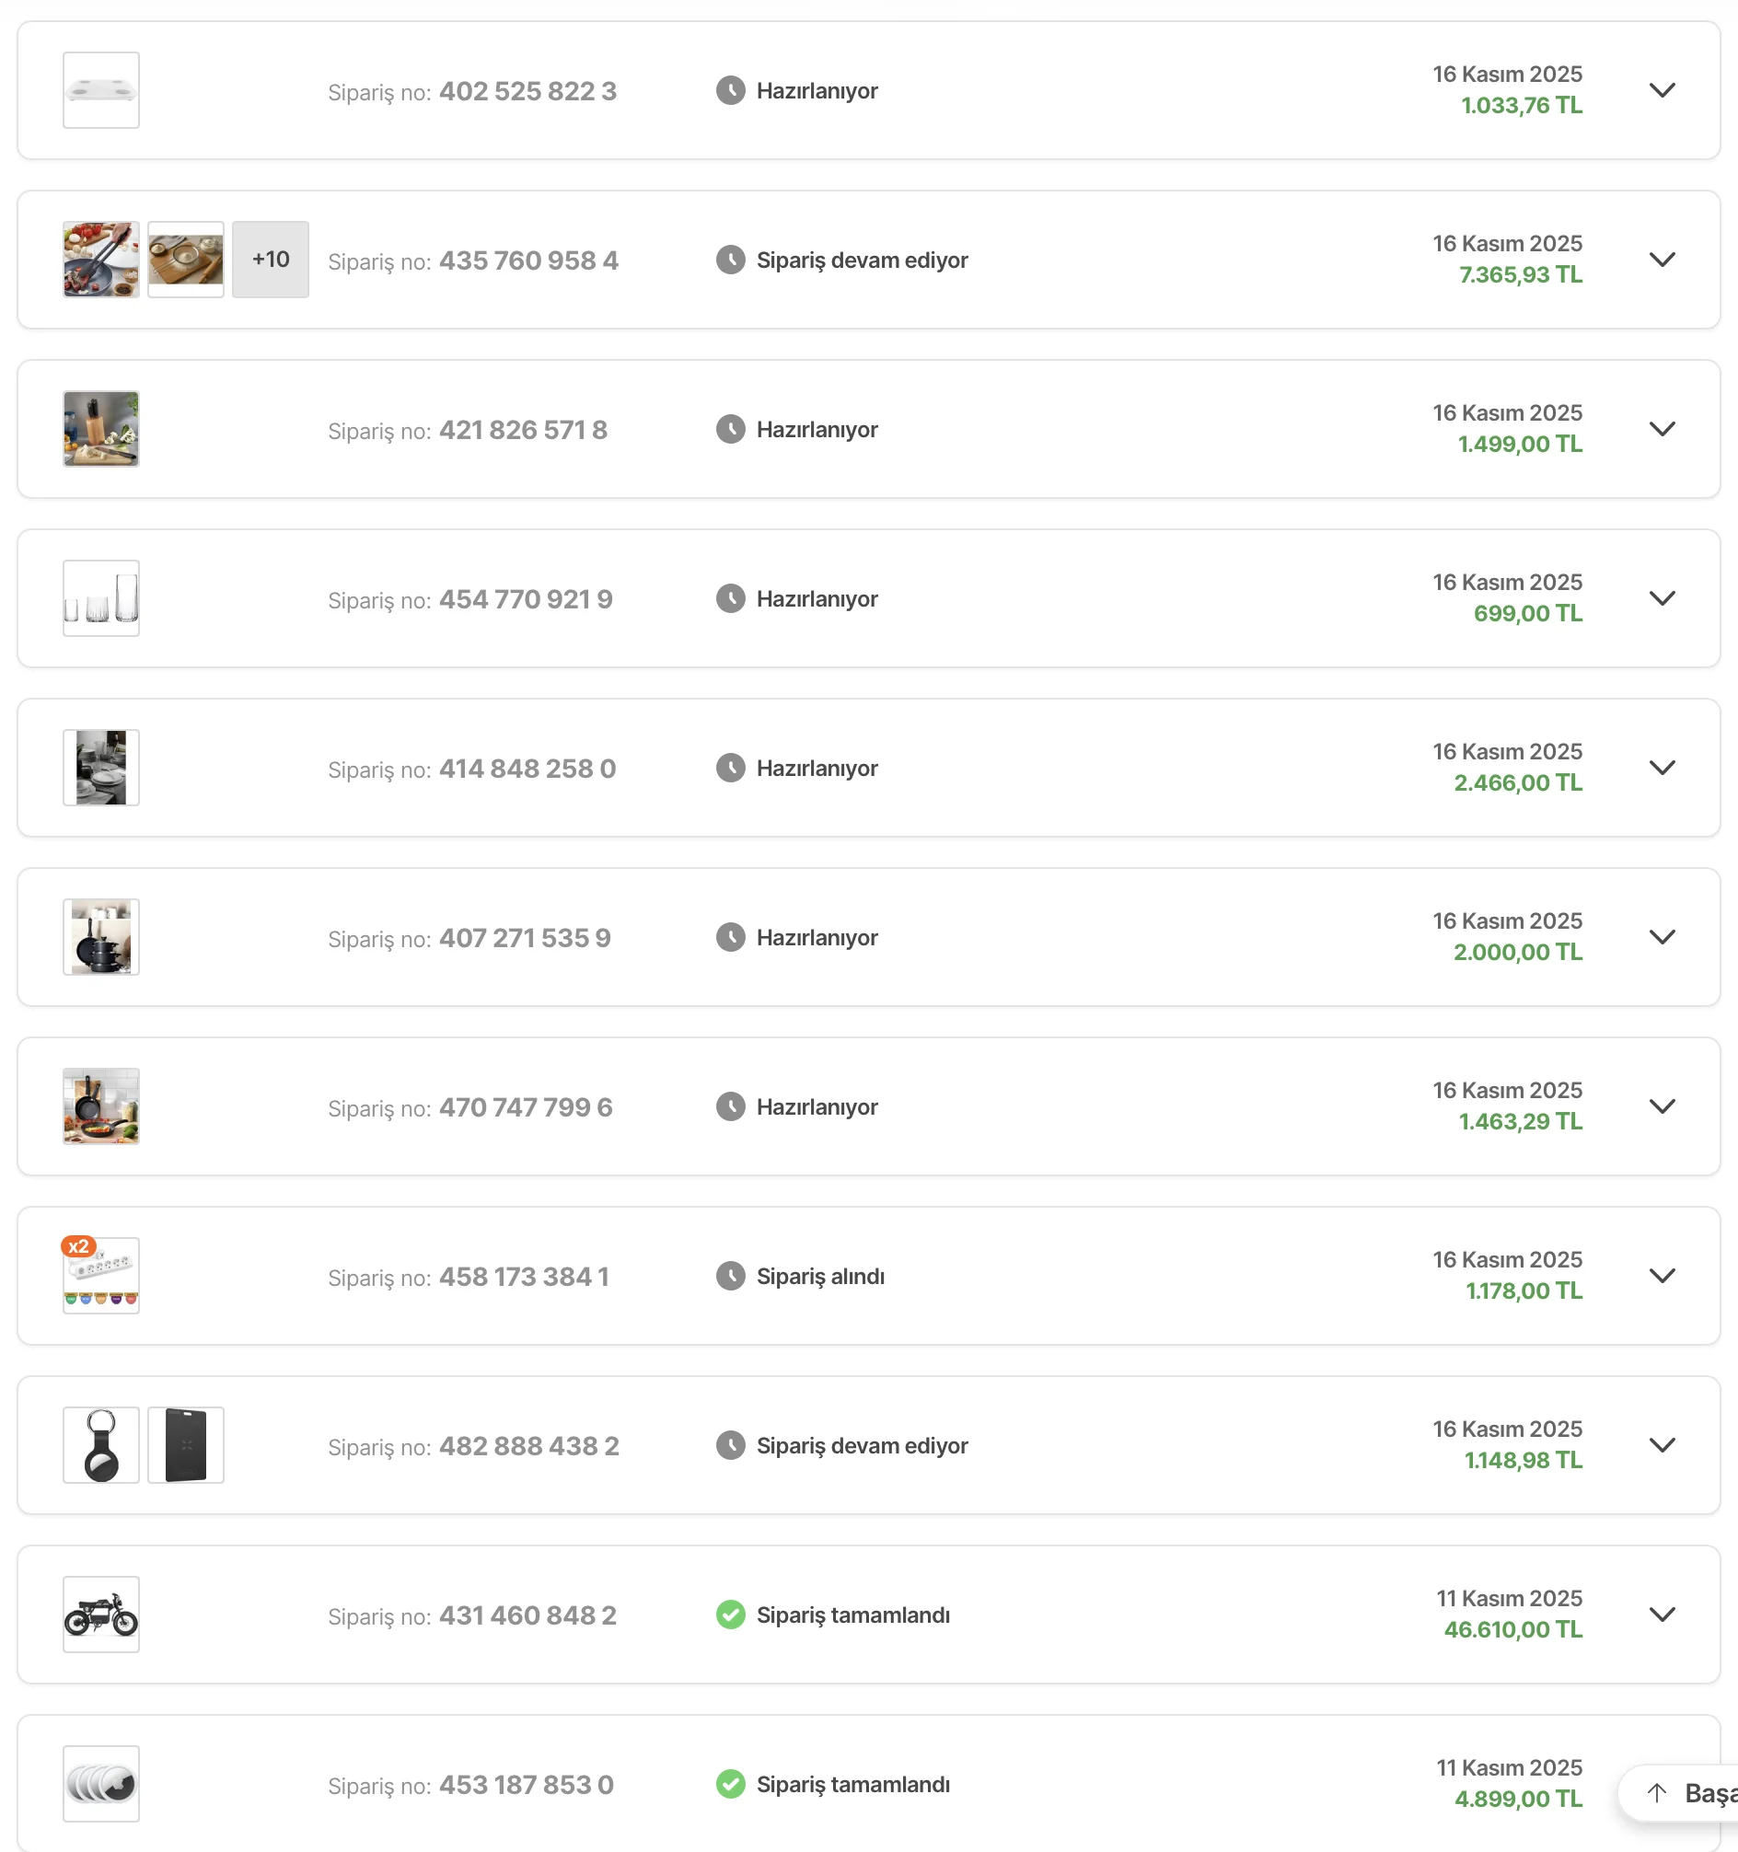This screenshot has height=1852, width=1738.
Task: Click clock icon next to Sipariş alındı
Action: [x=731, y=1276]
